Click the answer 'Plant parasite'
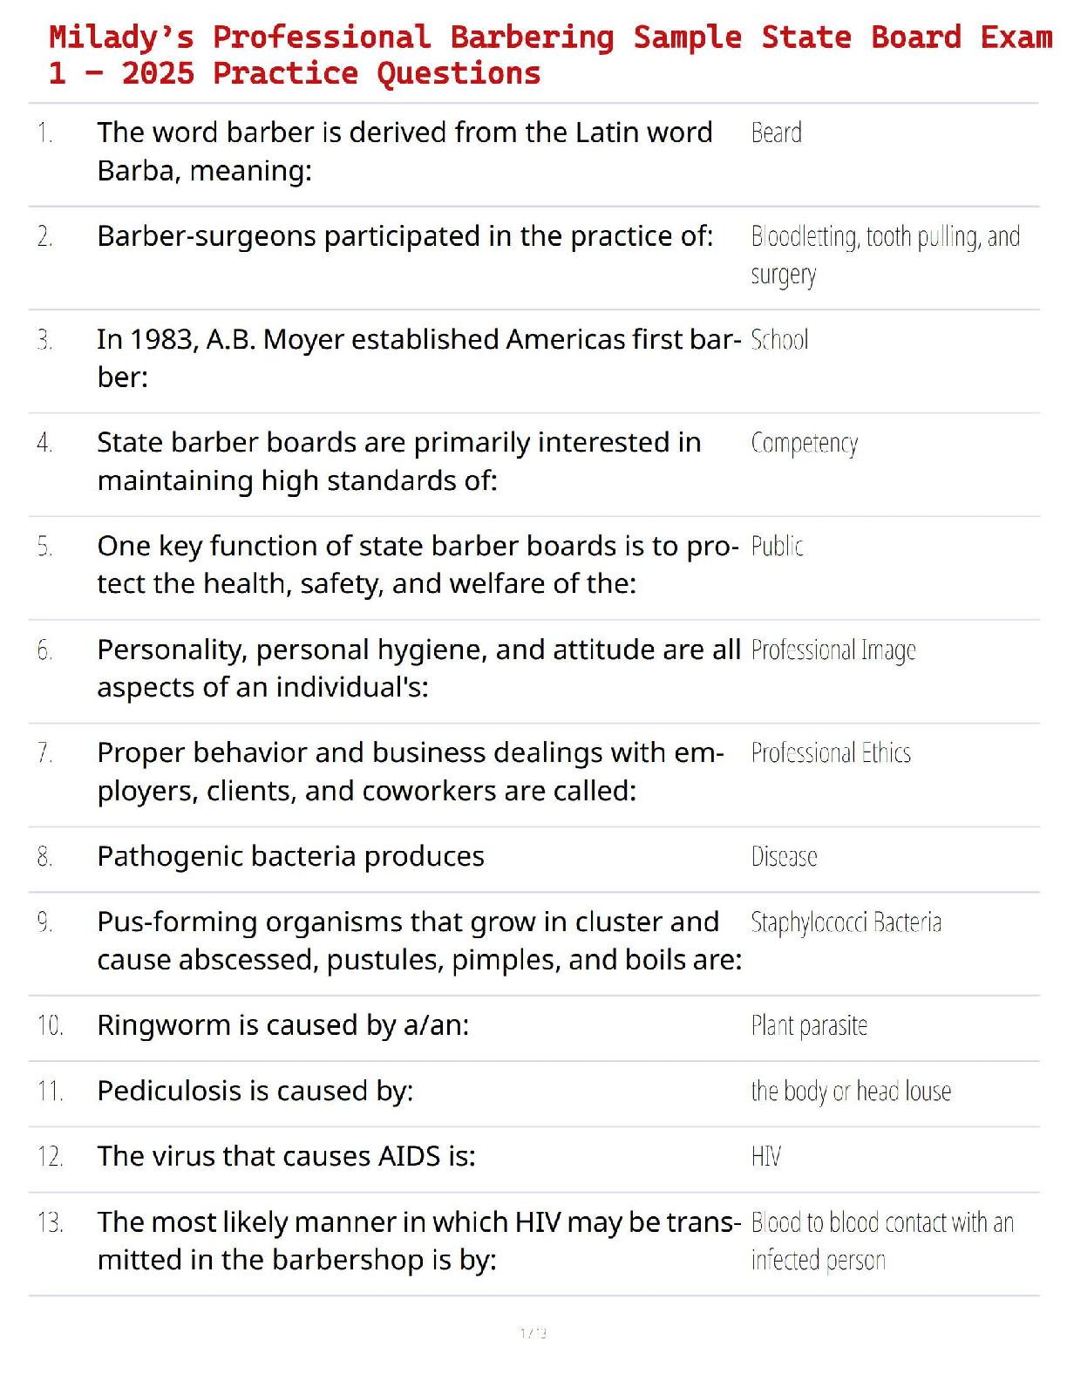This screenshot has width=1067, height=1381. tap(809, 1025)
